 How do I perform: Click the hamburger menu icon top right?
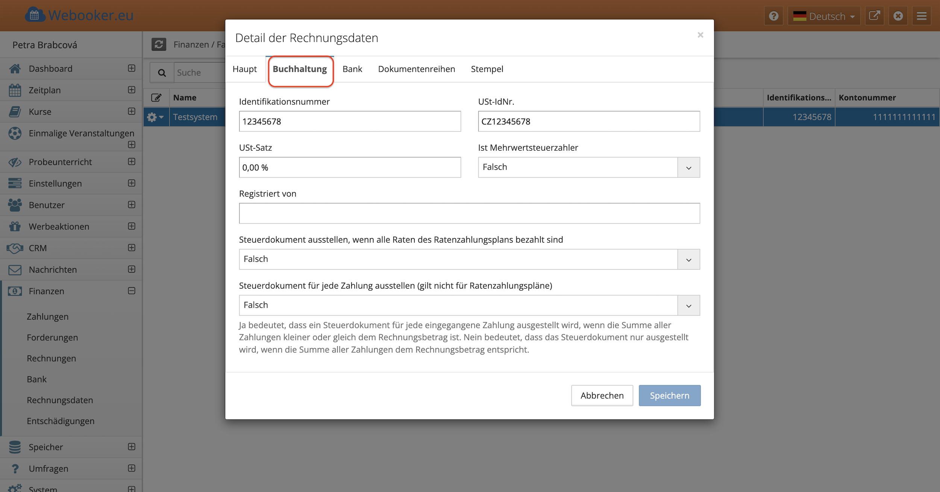pos(922,16)
